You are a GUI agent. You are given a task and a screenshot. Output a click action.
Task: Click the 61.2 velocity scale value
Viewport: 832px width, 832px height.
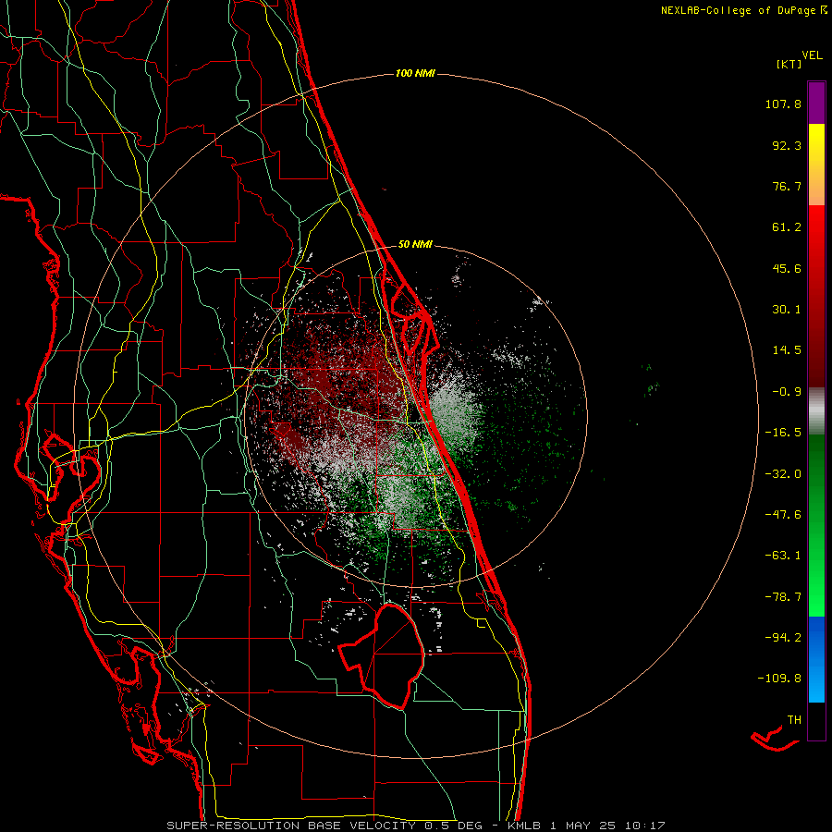point(787,227)
